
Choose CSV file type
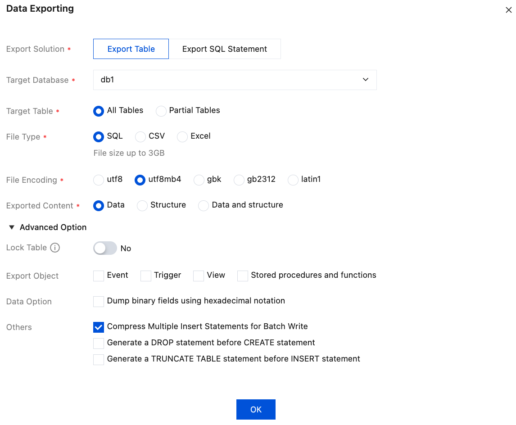click(x=140, y=137)
